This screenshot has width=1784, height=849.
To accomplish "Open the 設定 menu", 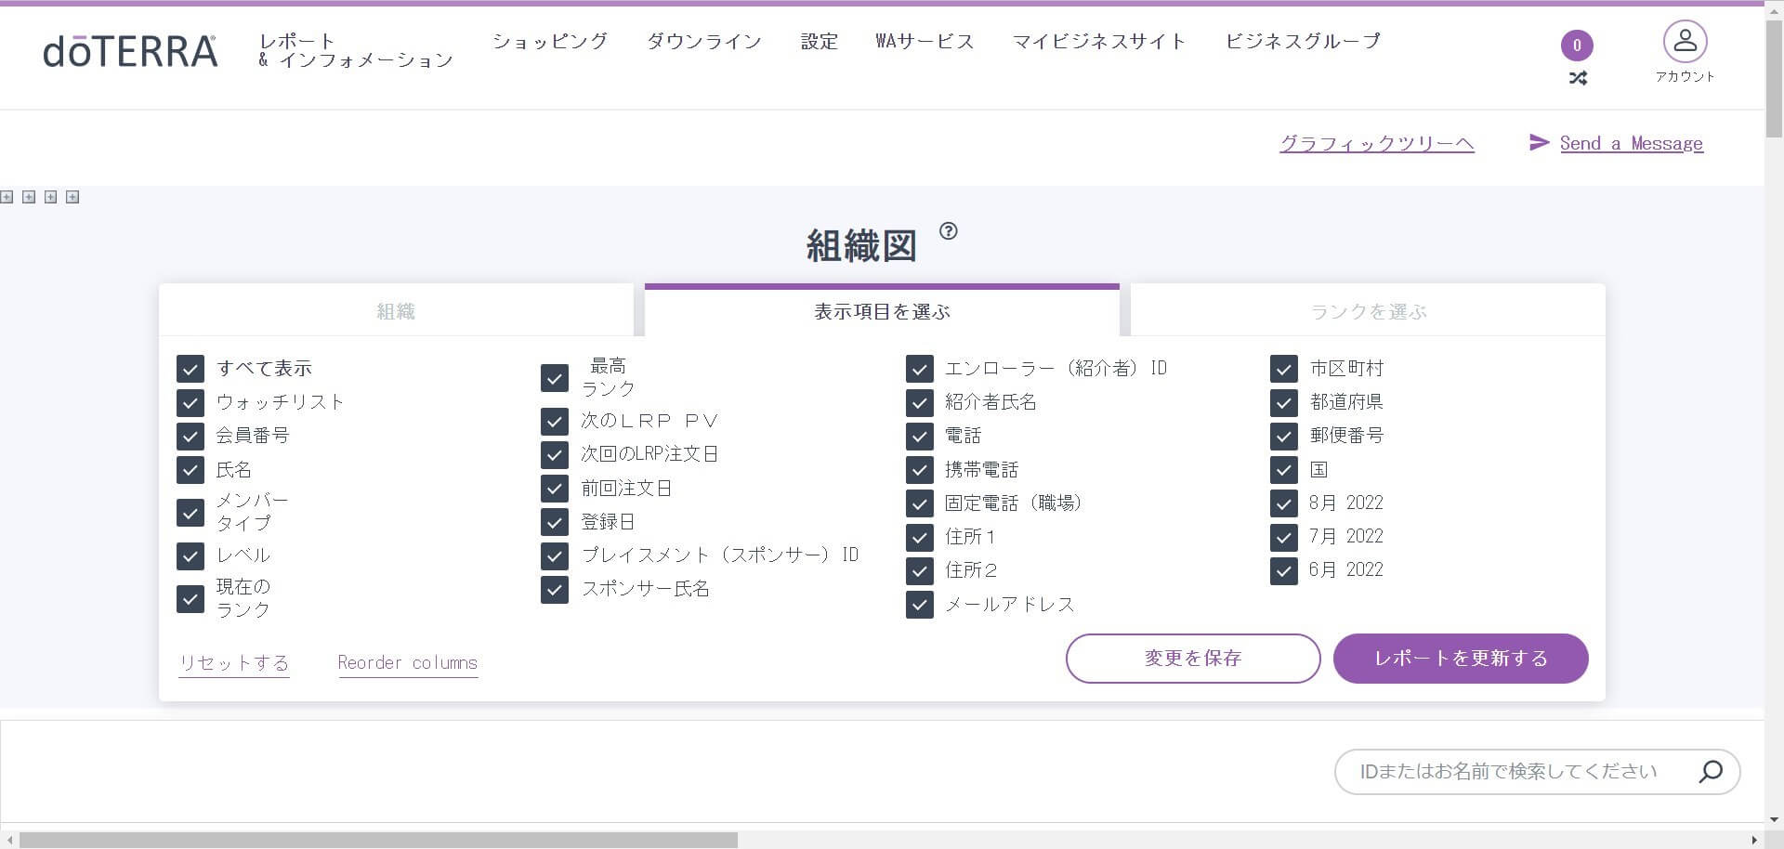I will [x=820, y=41].
